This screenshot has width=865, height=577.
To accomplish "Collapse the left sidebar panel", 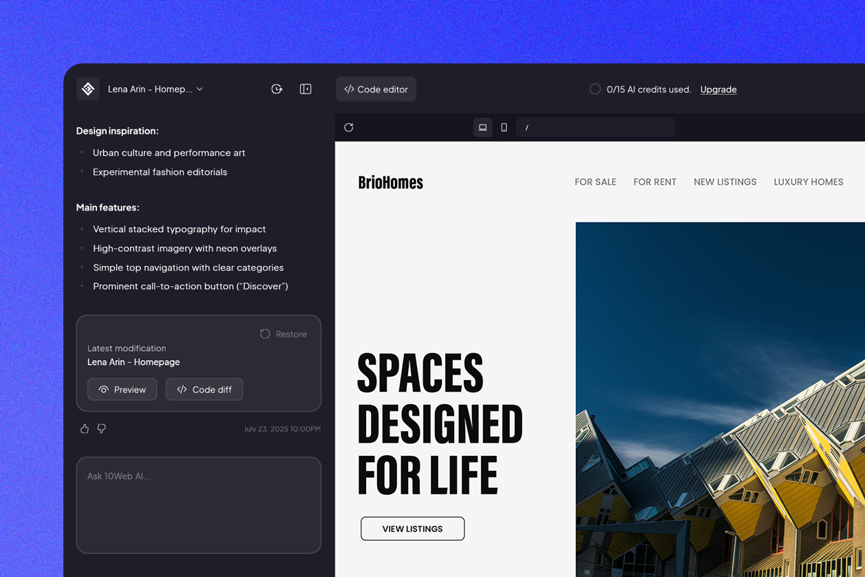I will 305,89.
